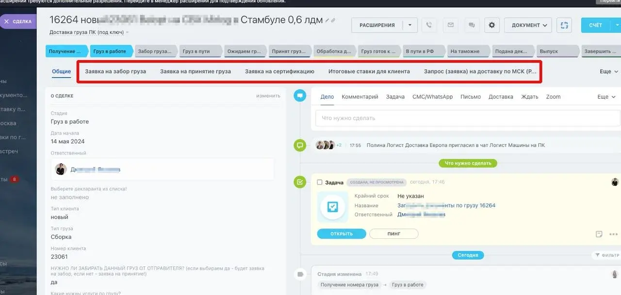621x295 pixels.
Task: Click the Пинг button on task
Action: 393,234
